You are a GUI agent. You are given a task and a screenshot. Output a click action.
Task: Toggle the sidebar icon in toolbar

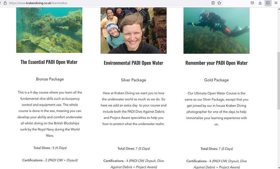click(x=268, y=3)
